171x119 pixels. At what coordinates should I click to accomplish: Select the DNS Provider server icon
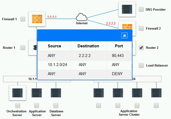[x=127, y=10]
